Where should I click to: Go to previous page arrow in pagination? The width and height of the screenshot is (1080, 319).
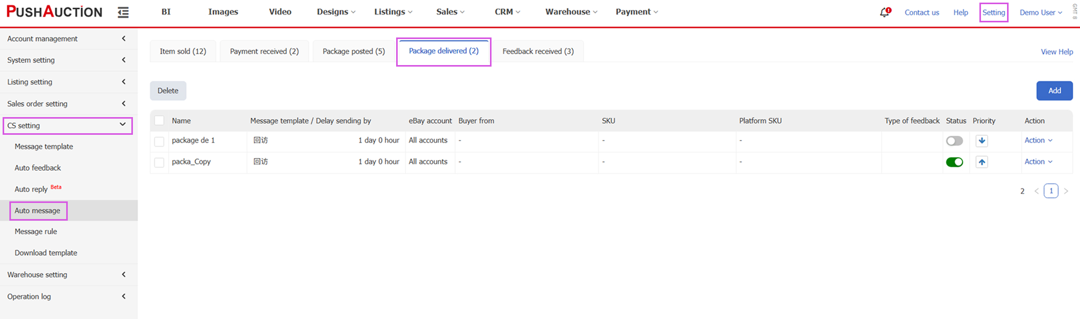[1036, 191]
